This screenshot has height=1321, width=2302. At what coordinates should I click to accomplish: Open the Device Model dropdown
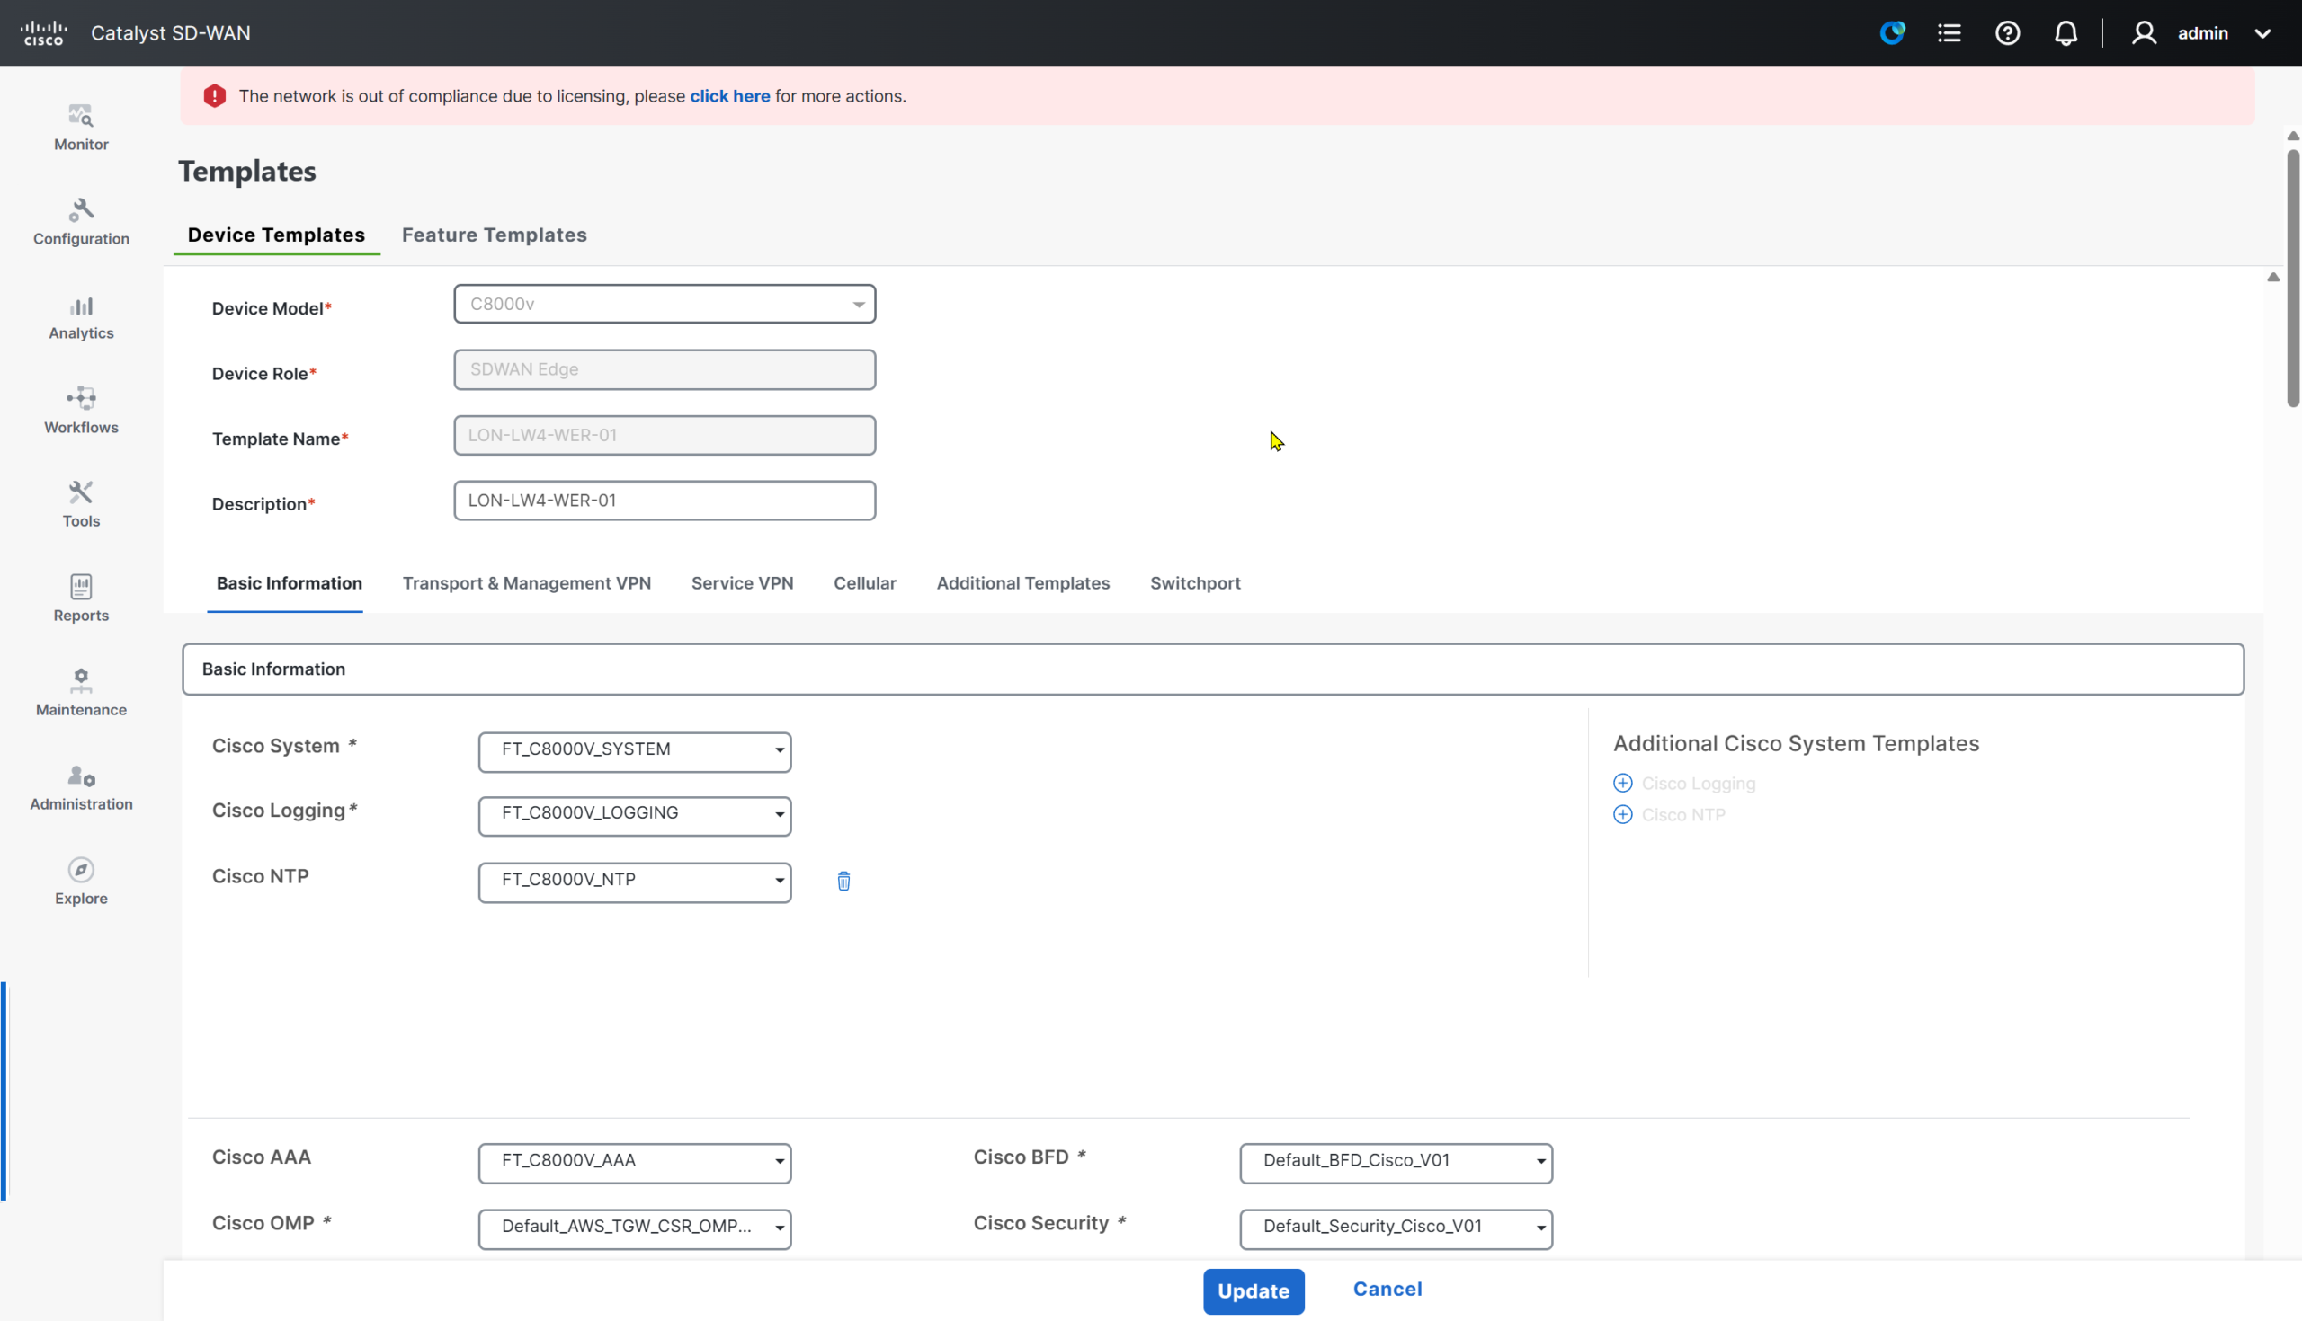[x=665, y=304]
